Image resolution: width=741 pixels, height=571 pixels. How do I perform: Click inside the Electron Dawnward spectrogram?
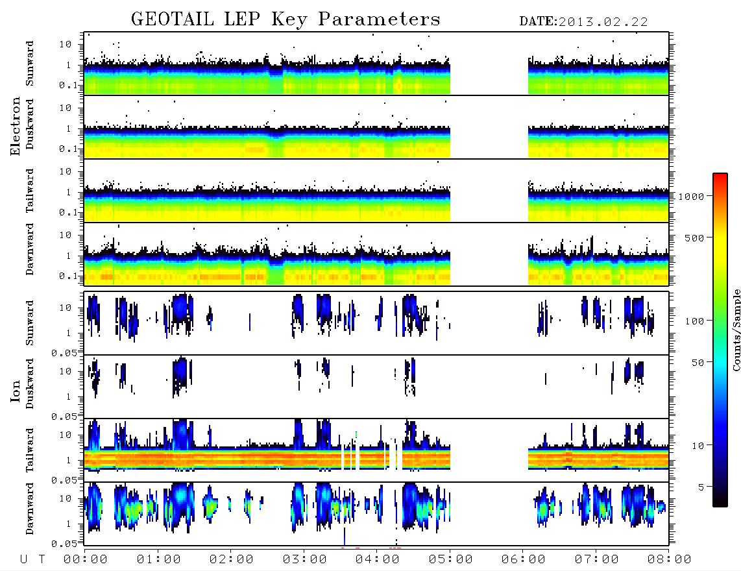tap(376, 254)
